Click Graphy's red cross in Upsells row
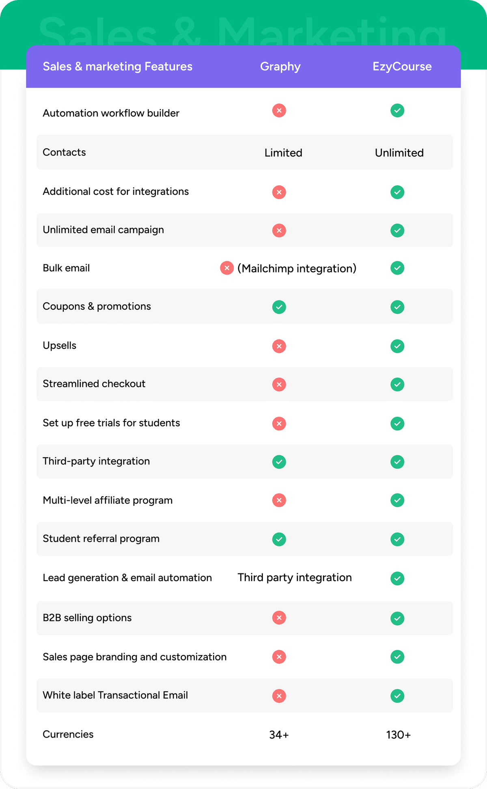Image resolution: width=487 pixels, height=789 pixels. pos(279,346)
